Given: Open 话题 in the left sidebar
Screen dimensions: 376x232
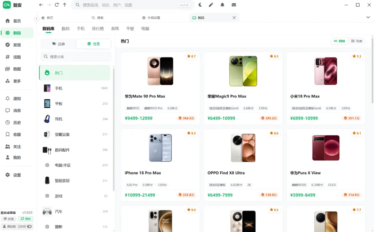Looking at the screenshot, I should pyautogui.click(x=17, y=57).
